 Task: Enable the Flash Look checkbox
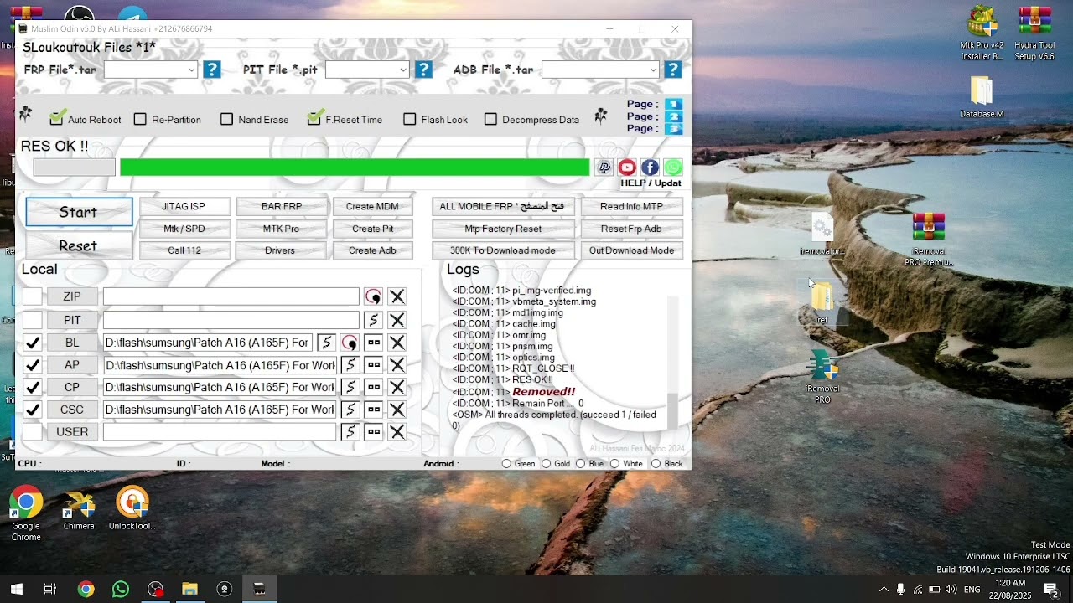point(410,120)
